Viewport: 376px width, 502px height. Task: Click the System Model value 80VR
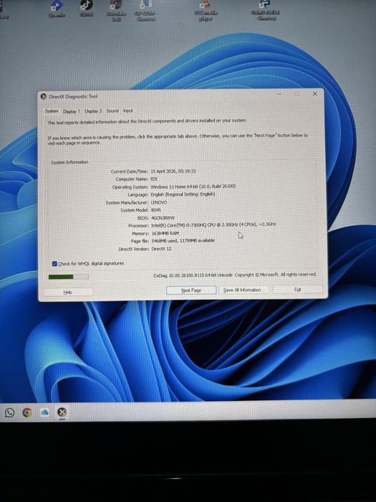[156, 210]
